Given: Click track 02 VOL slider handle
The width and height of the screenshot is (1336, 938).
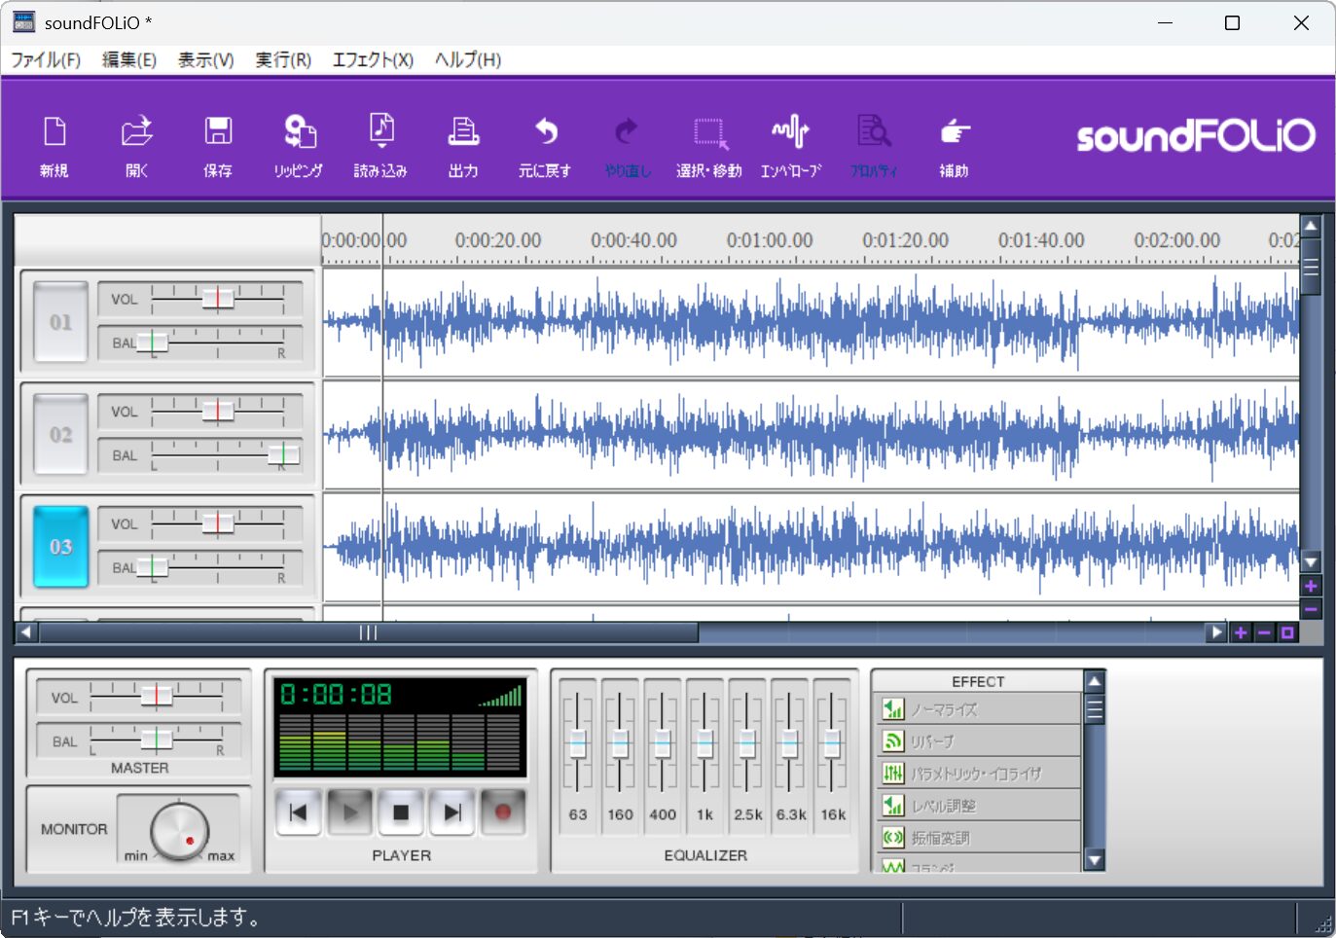Looking at the screenshot, I should 218,411.
